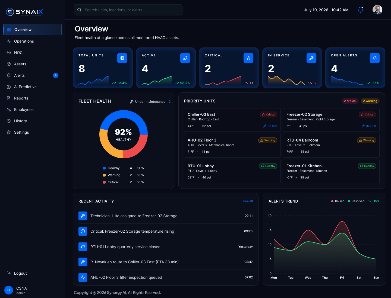Click the pulse icon beside AHU-02 filter inspection
The width and height of the screenshot is (391, 298).
pos(83,277)
